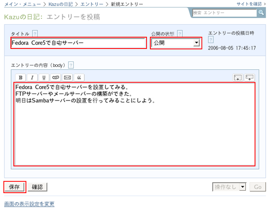Click the search magnifier icon
Image resolution: width=273 pixels, height=209 pixels.
[x=261, y=12]
